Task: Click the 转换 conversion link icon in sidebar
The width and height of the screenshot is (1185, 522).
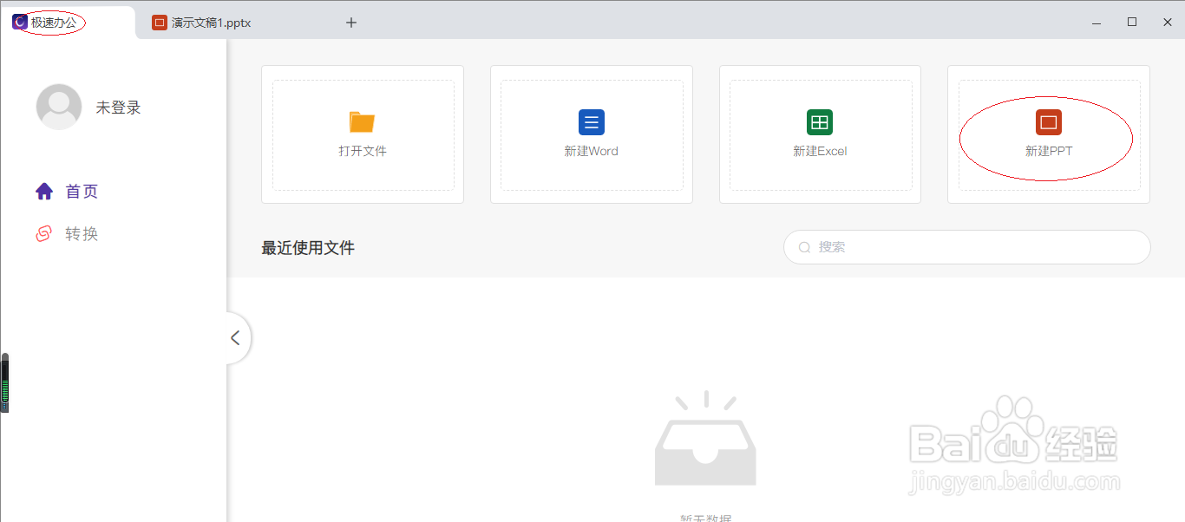Action: [x=44, y=233]
